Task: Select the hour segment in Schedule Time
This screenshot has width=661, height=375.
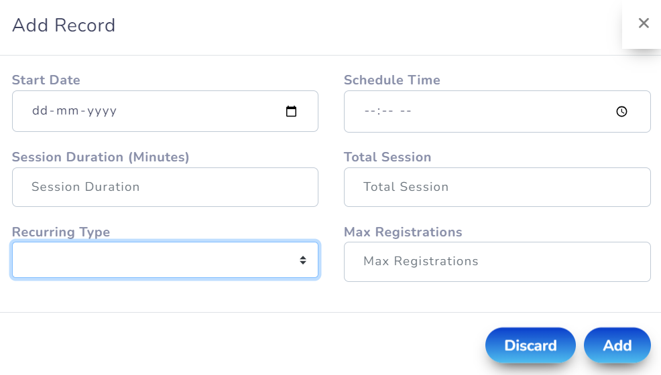Action: pos(369,111)
